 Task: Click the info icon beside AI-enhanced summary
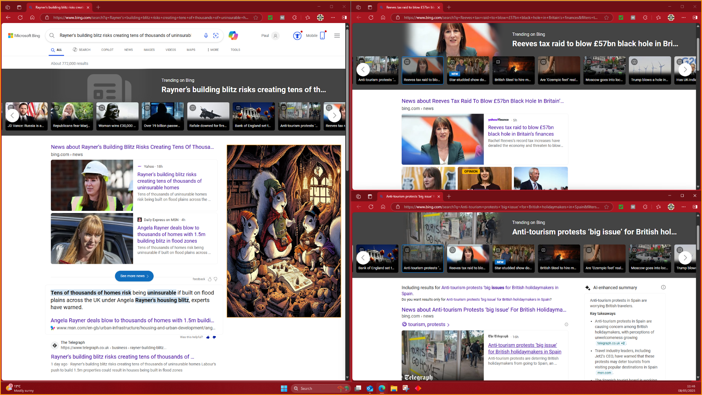663,288
